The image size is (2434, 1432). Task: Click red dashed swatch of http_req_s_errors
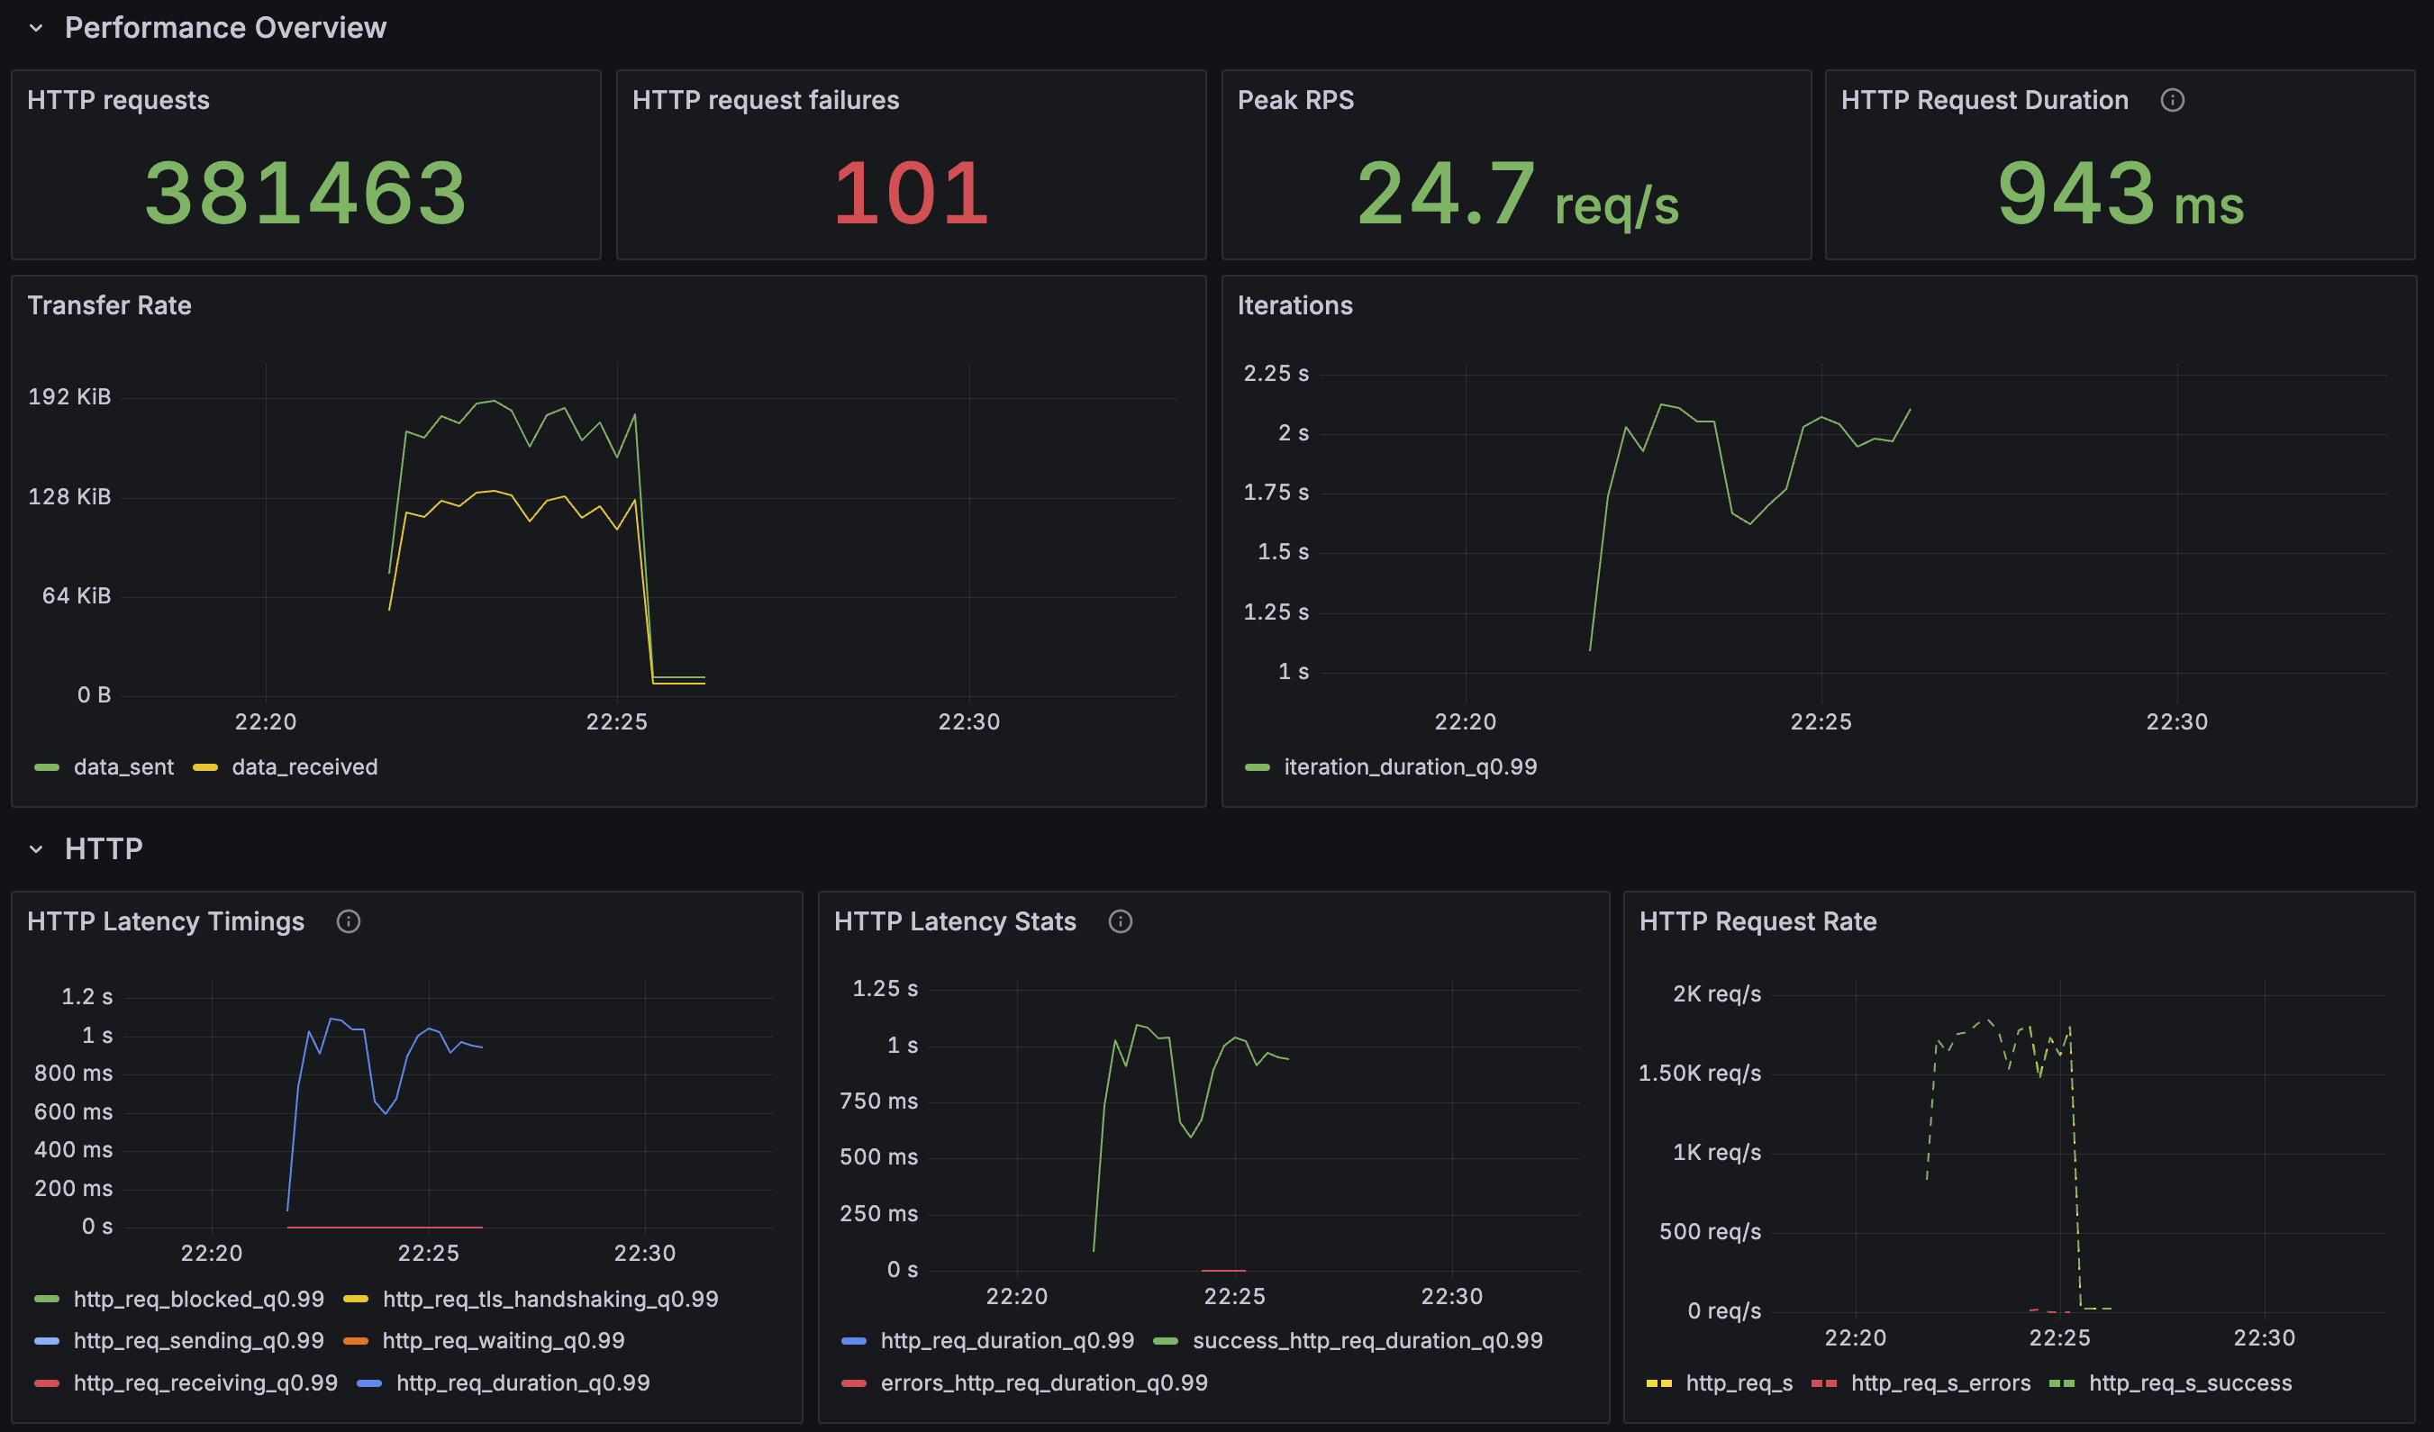(1823, 1382)
